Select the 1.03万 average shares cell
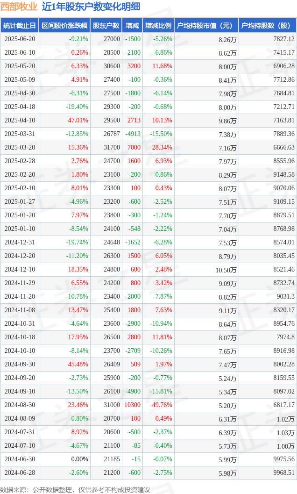Viewport: 297px width, 494px height. [285, 433]
